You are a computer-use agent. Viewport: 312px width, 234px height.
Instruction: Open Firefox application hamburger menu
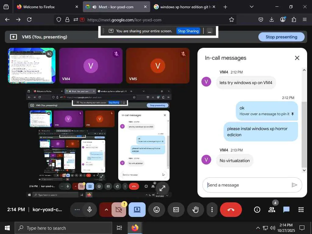pos(305,19)
